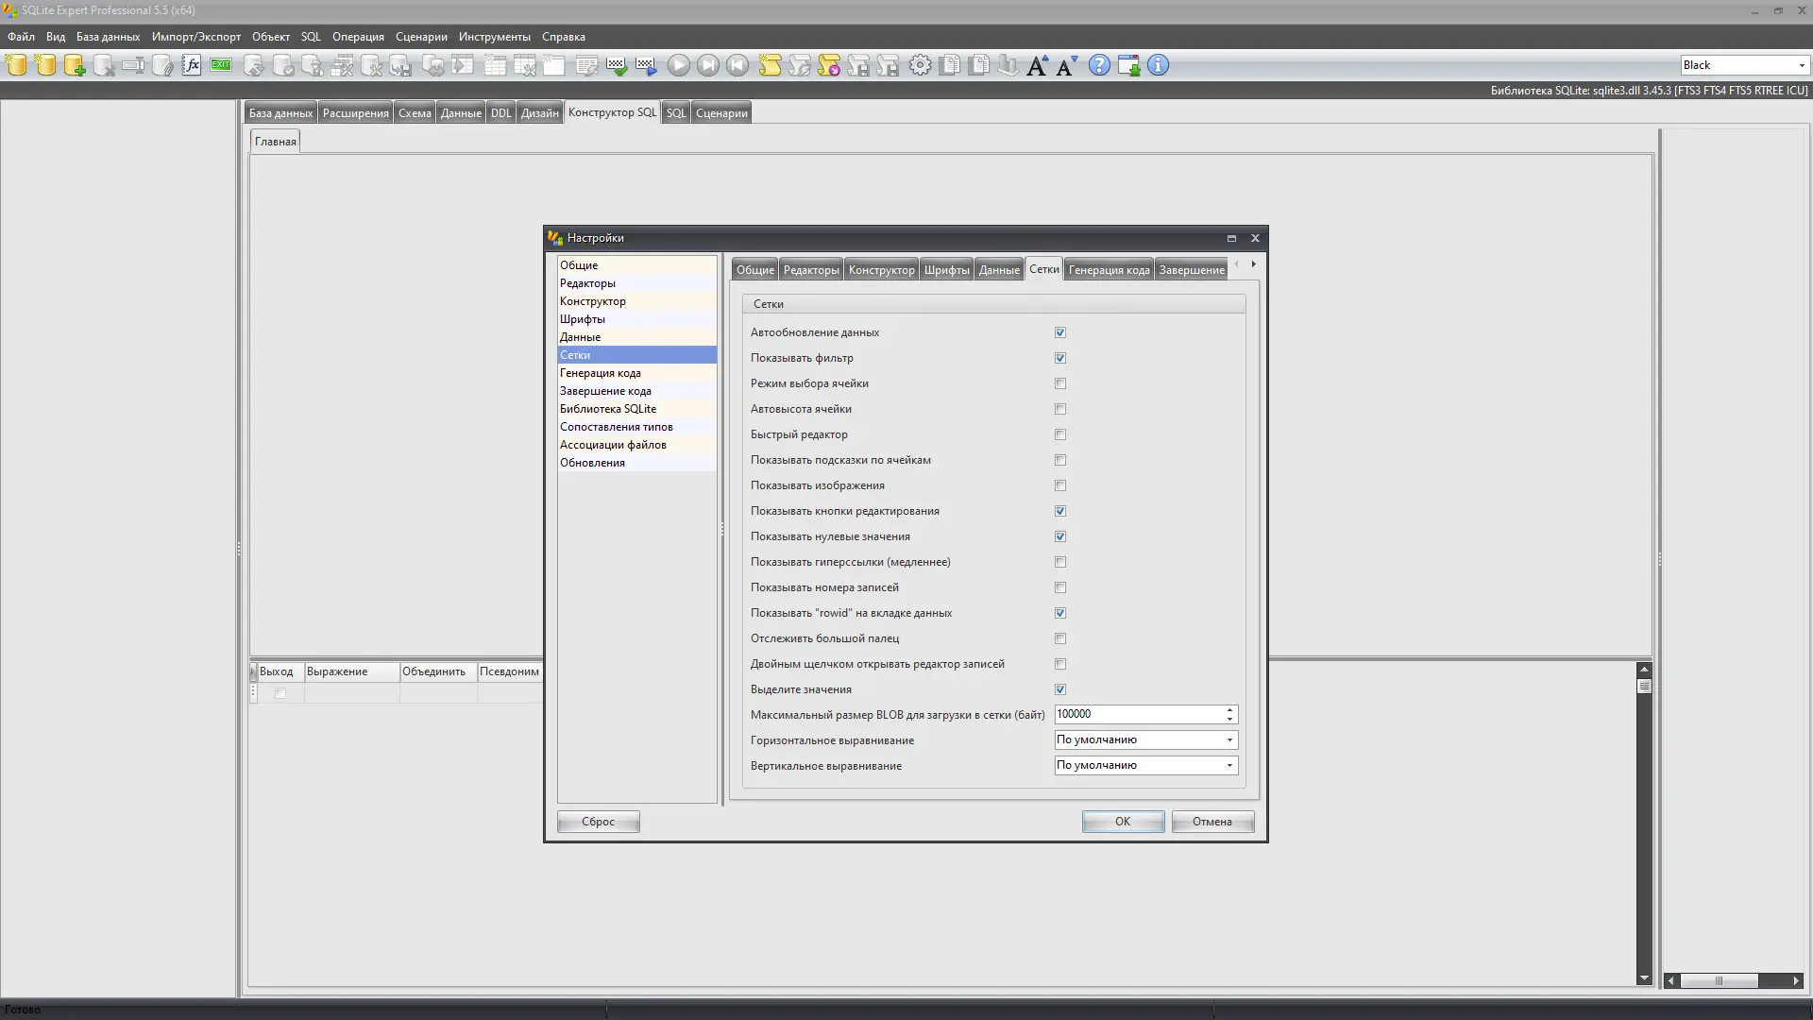
Task: Enable 'Показывать номера записей' checkbox
Action: pyautogui.click(x=1060, y=587)
